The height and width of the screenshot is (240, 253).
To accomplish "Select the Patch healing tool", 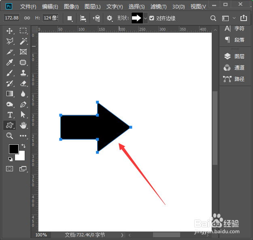I will click(23, 62).
